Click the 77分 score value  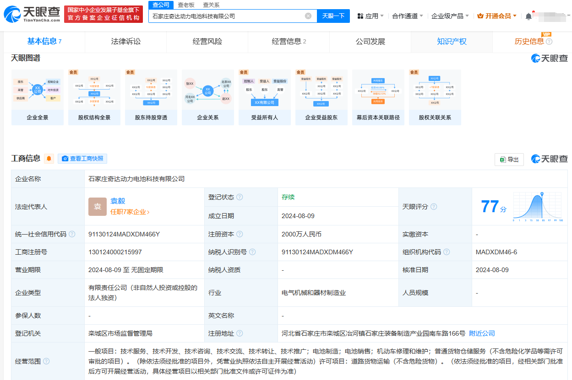pos(493,207)
